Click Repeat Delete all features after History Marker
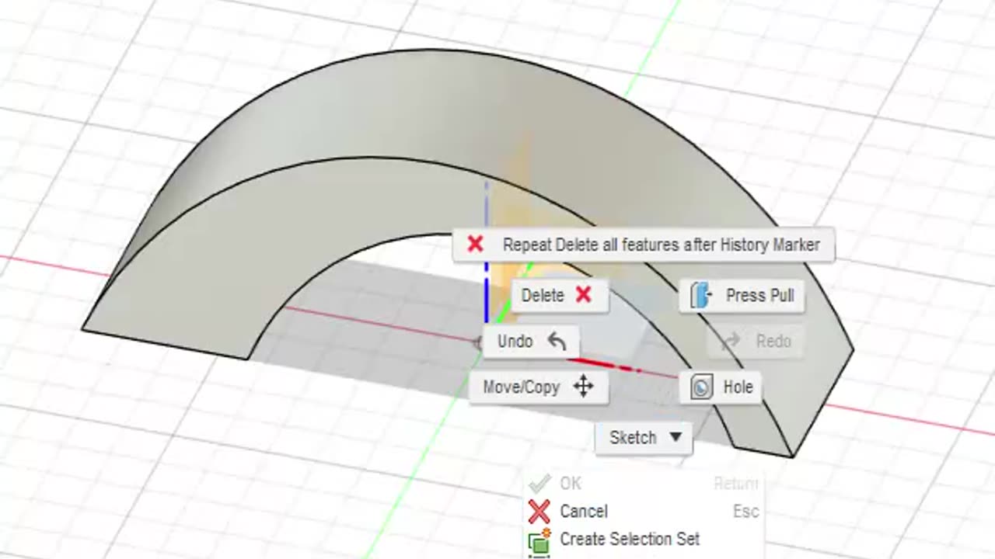Viewport: 995px width, 559px height. click(x=644, y=245)
